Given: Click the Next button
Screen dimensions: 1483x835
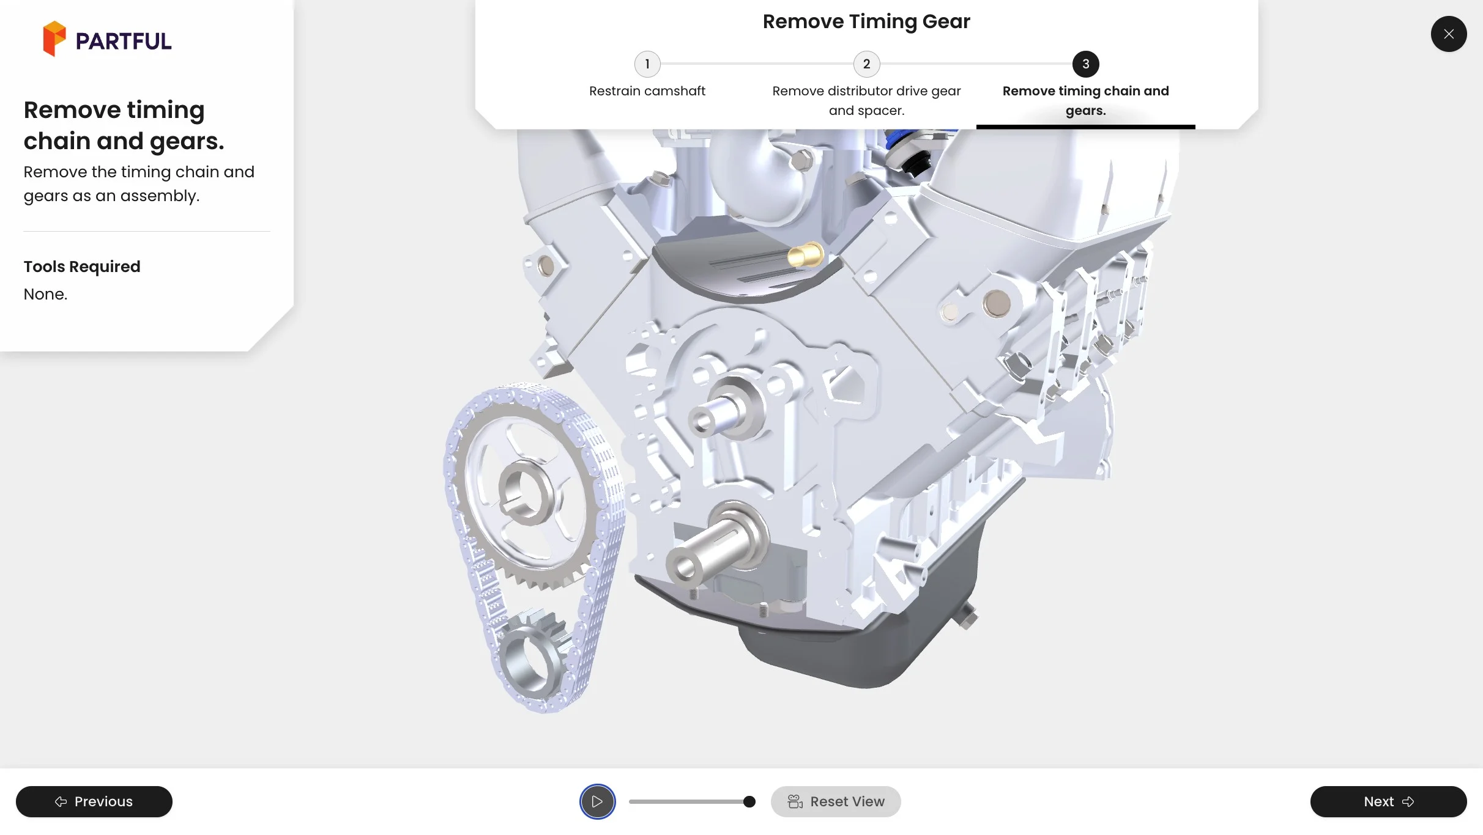Looking at the screenshot, I should [1388, 801].
